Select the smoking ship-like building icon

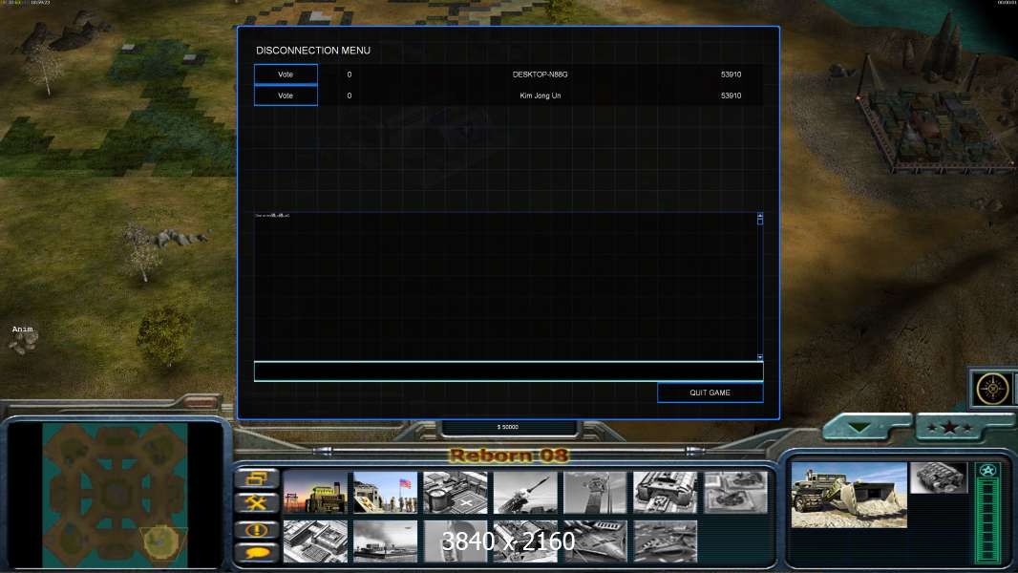click(x=385, y=541)
